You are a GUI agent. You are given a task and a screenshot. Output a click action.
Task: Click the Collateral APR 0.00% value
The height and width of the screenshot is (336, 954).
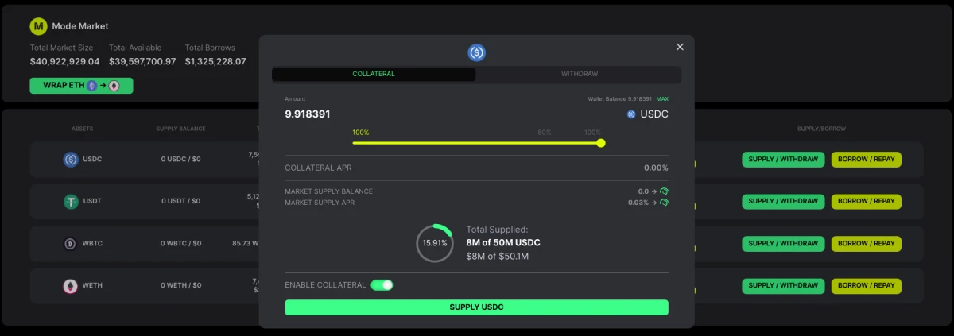click(656, 168)
